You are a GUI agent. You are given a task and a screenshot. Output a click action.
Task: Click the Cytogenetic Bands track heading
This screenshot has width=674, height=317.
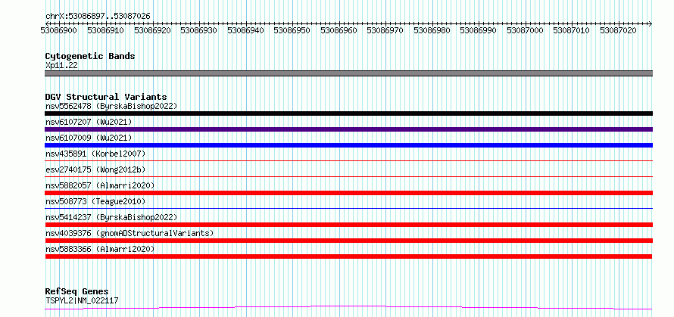tap(90, 56)
